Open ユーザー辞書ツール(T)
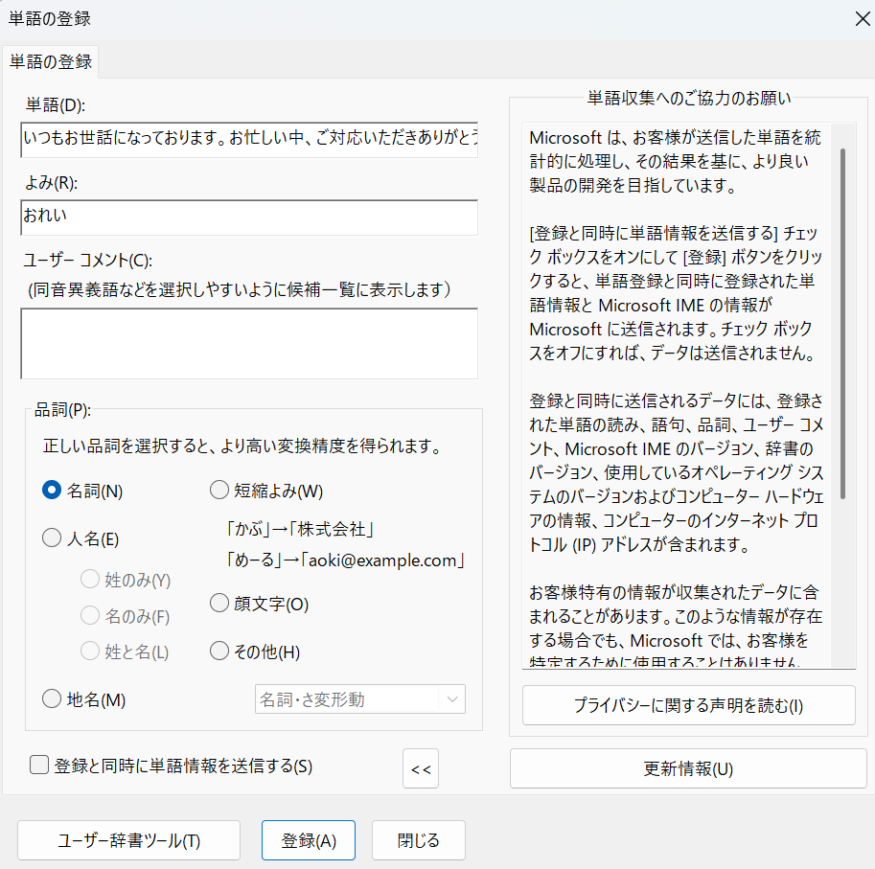 [x=128, y=840]
